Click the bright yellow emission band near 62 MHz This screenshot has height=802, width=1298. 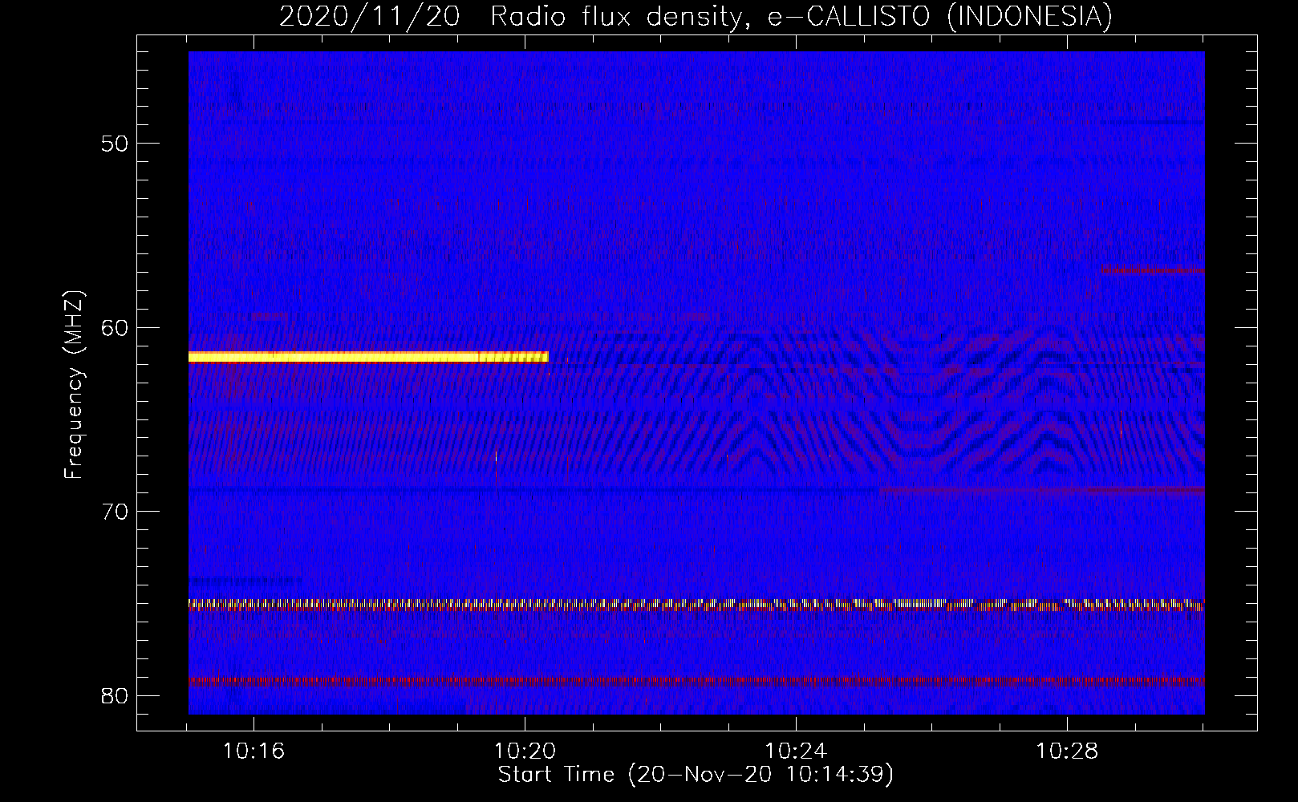click(368, 357)
